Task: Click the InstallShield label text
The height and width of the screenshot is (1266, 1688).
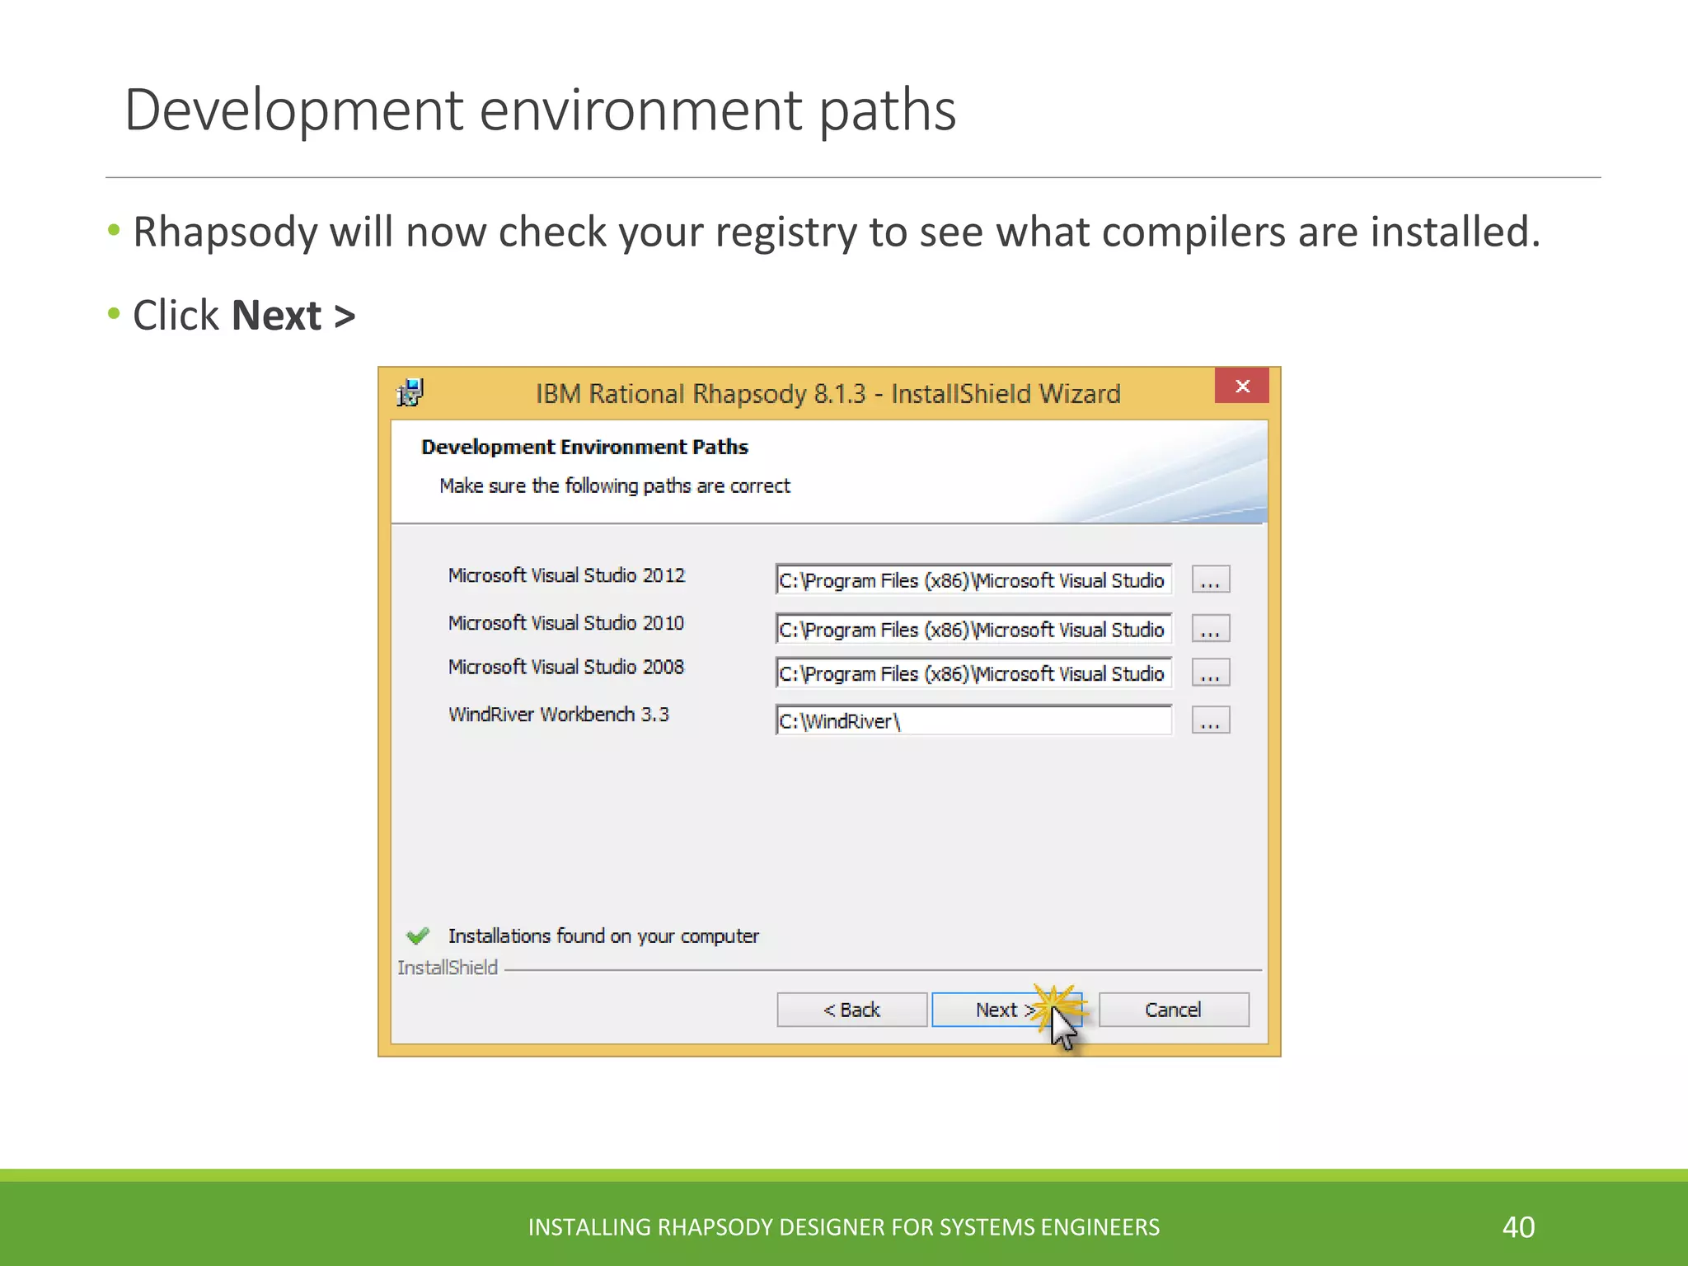Action: (x=448, y=968)
